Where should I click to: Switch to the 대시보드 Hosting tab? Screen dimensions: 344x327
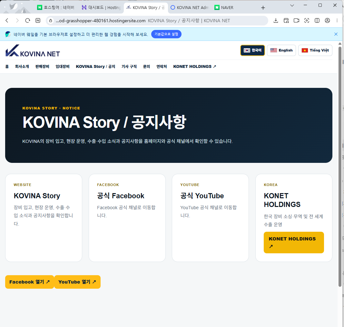101,8
